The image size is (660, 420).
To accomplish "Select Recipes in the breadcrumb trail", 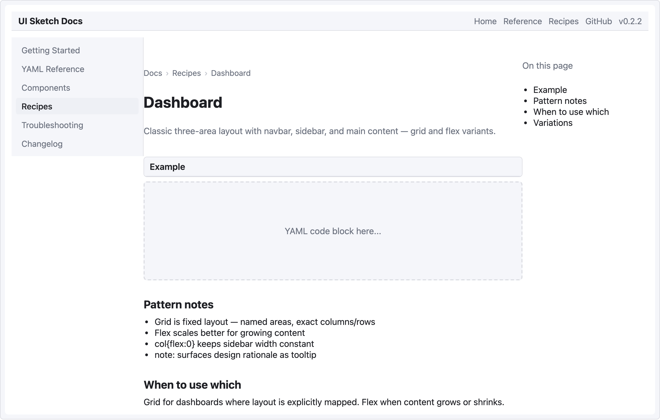I will [x=186, y=73].
